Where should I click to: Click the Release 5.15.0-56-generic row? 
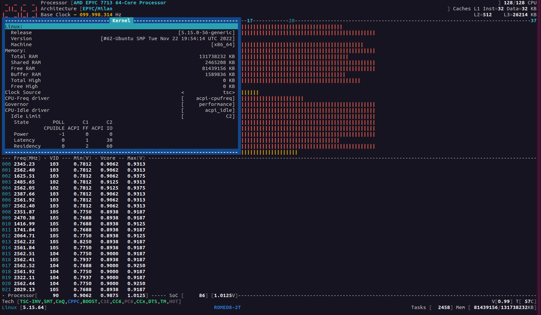pyautogui.click(x=121, y=33)
